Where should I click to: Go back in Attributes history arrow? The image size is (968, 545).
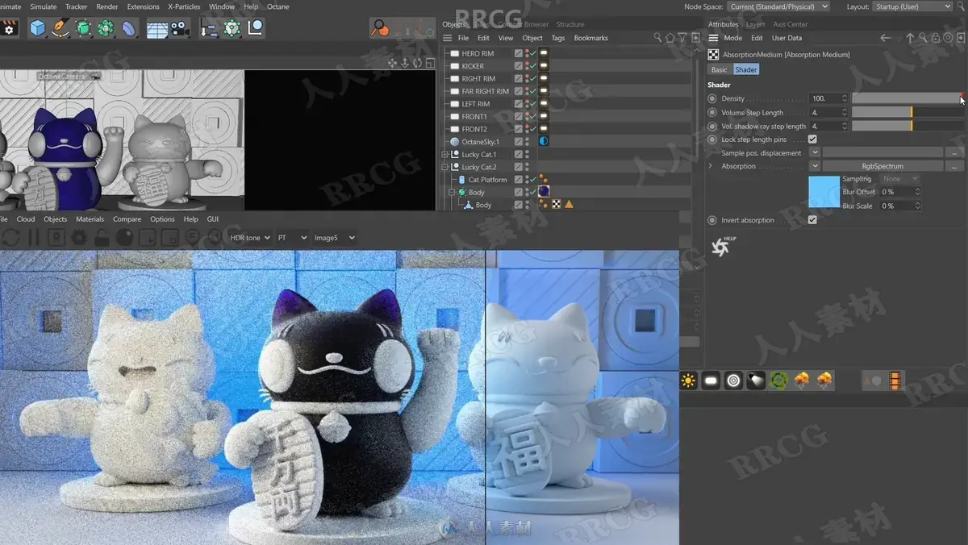tap(886, 38)
